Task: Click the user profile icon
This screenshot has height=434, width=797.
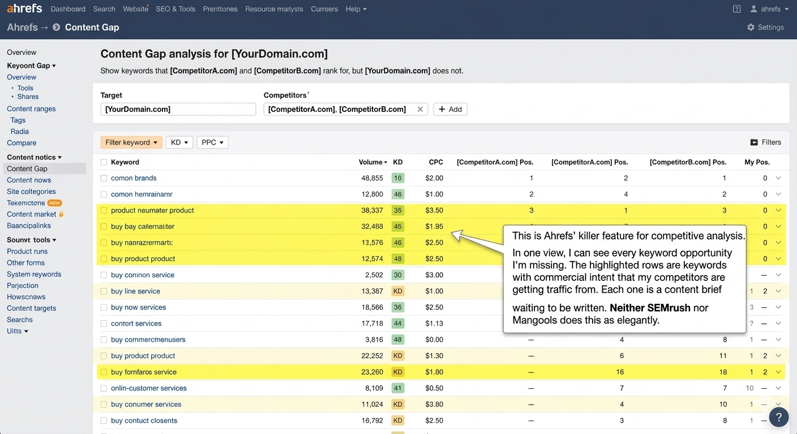Action: pyautogui.click(x=754, y=9)
